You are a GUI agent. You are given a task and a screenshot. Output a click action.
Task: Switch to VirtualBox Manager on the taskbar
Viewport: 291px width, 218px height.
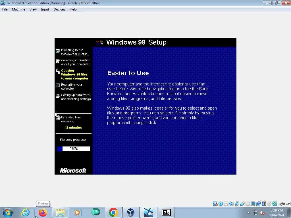pos(131,212)
